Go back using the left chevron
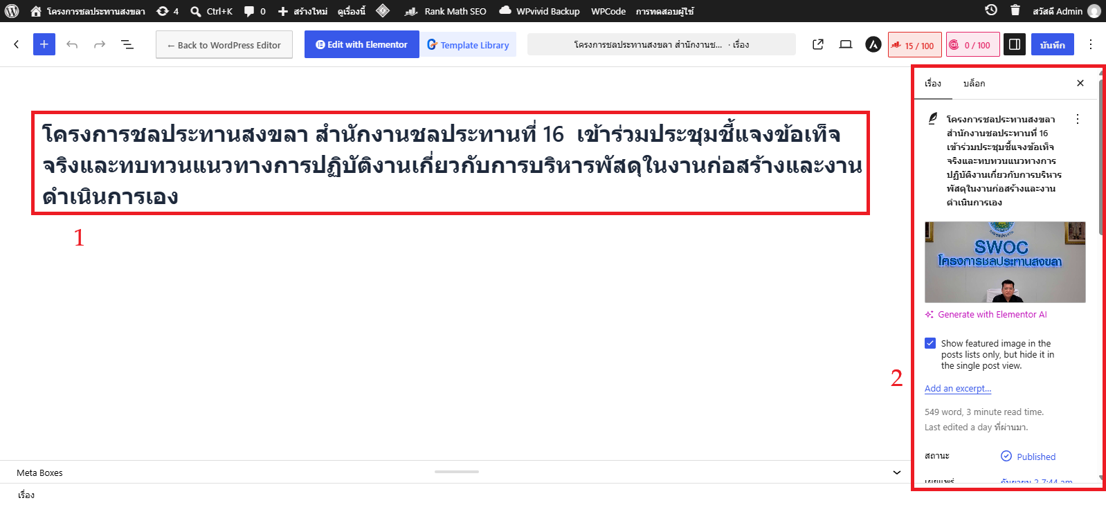The width and height of the screenshot is (1106, 505). point(17,44)
